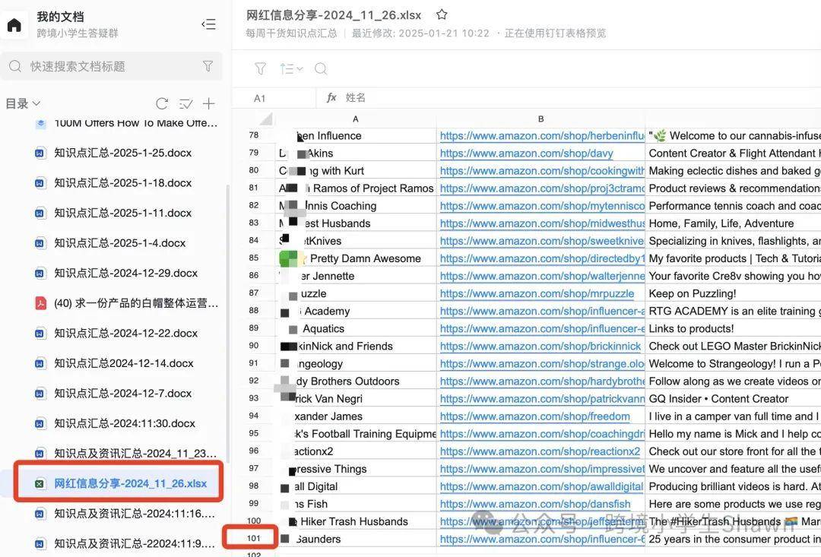
Task: Expand the 目录 dropdown chevron
Action: pos(36,103)
